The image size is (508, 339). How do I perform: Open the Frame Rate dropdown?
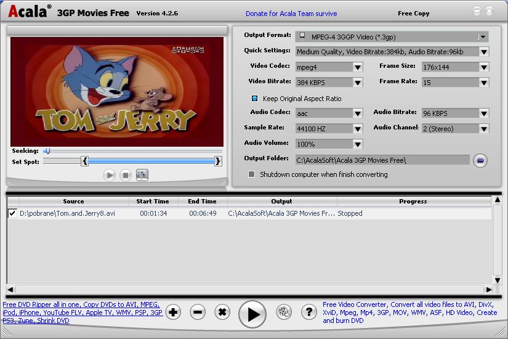(484, 83)
